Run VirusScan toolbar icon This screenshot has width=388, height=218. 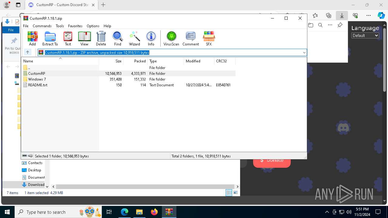point(171,38)
